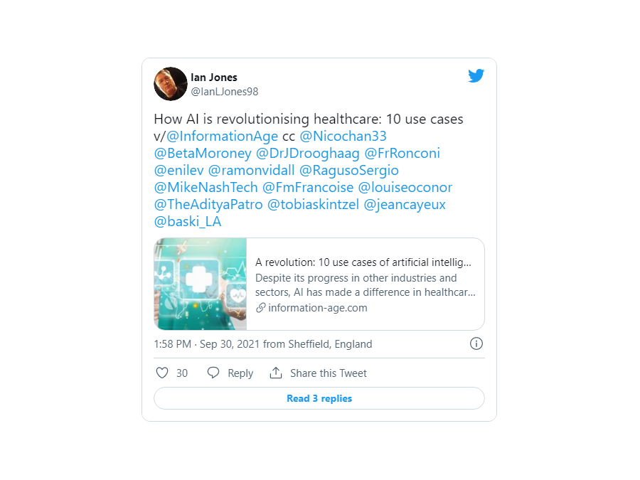This screenshot has width=640, height=480.
Task: Click the Twitter bird logo icon
Action: tap(476, 76)
